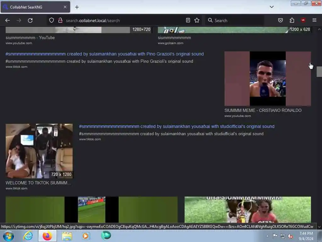
Task: Click scrollbar down arrow
Action: [319, 227]
